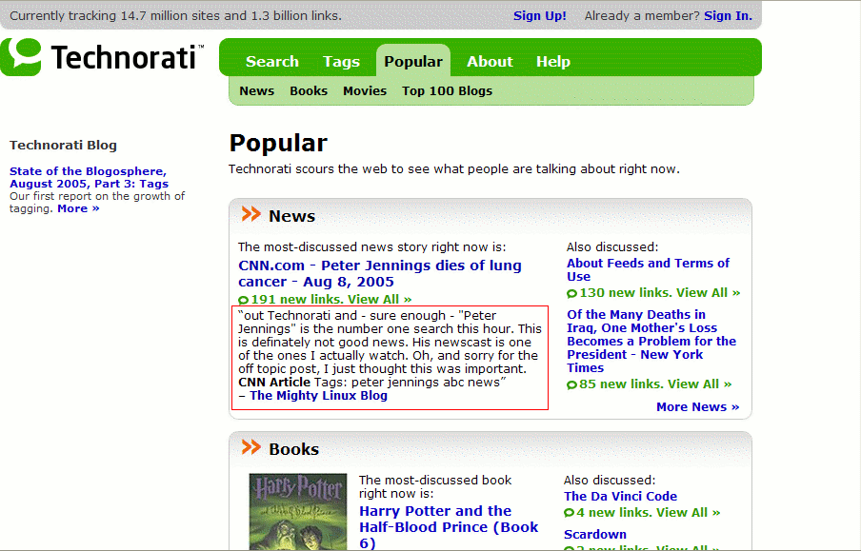Click the orange arrows icon beside Books heading
The width and height of the screenshot is (861, 551).
pos(250,447)
